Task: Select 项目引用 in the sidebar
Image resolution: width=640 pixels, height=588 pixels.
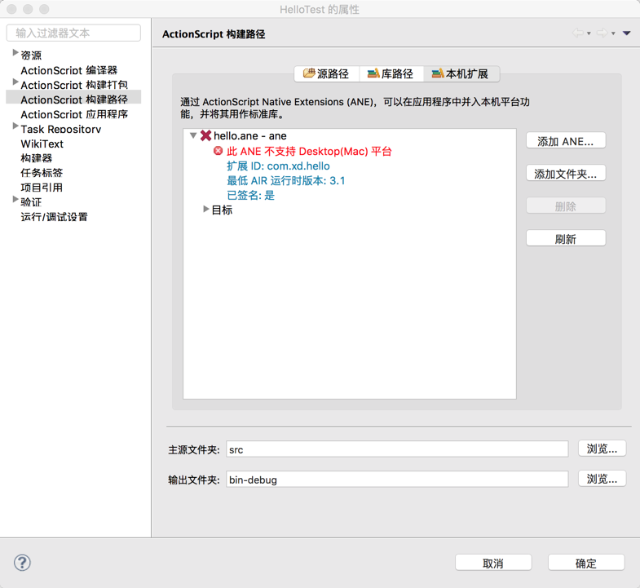Action: pos(42,188)
